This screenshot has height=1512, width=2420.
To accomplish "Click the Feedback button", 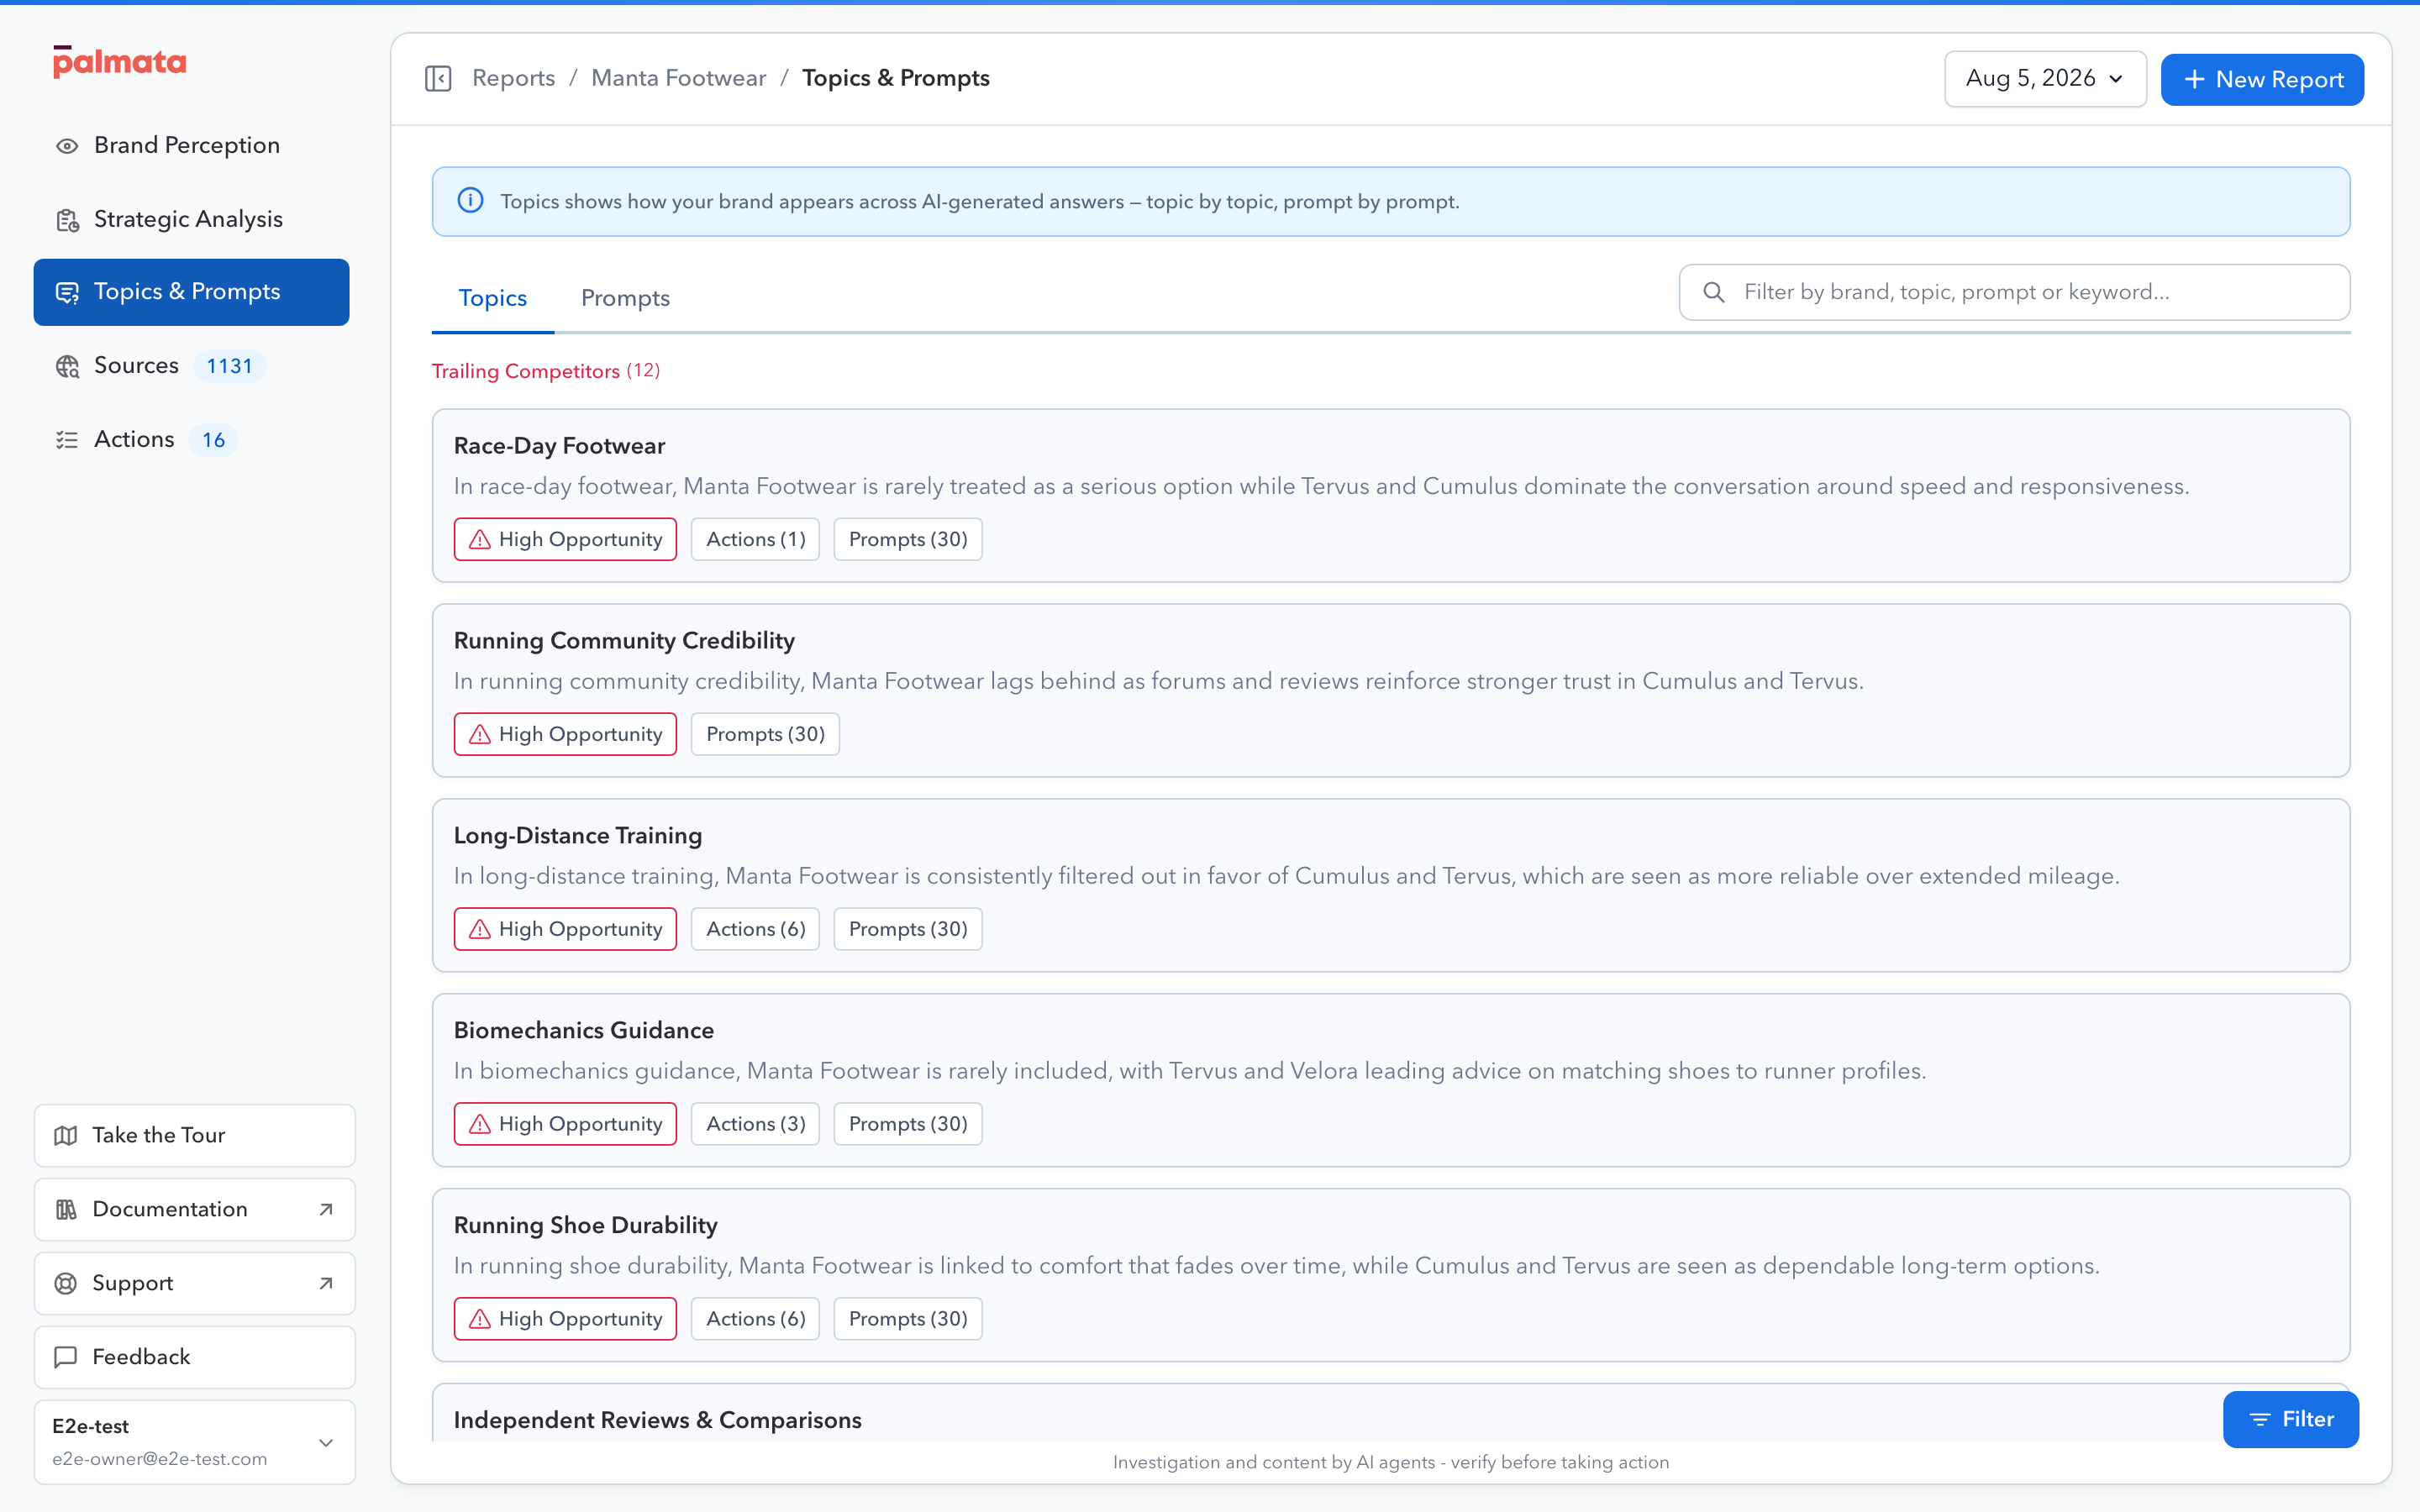I will 195,1357.
